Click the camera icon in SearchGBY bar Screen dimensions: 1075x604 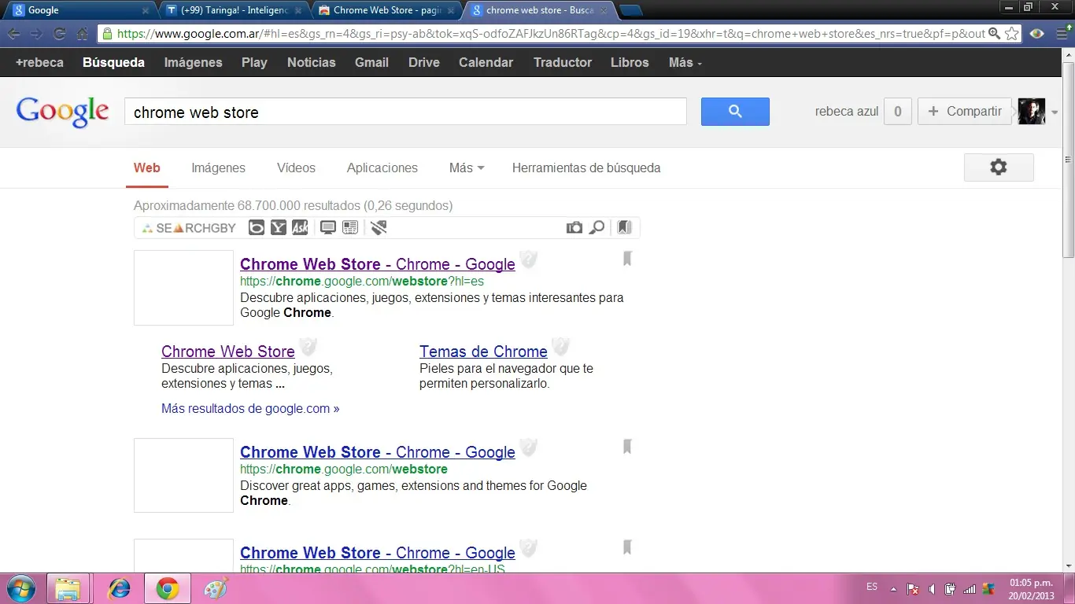tap(574, 227)
